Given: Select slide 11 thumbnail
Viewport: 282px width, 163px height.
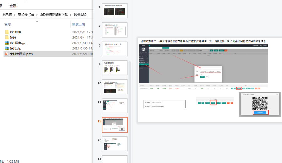Looking at the screenshot, I should point(115,106).
